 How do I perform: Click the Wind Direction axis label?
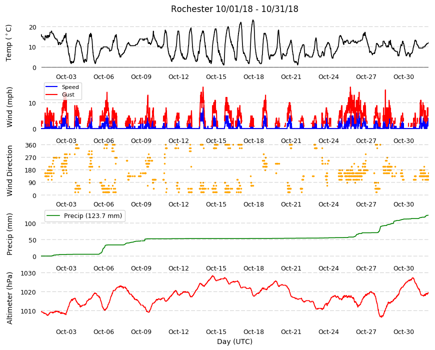tap(9, 170)
